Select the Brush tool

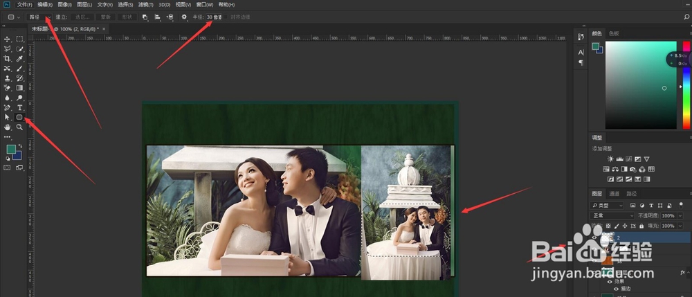19,69
